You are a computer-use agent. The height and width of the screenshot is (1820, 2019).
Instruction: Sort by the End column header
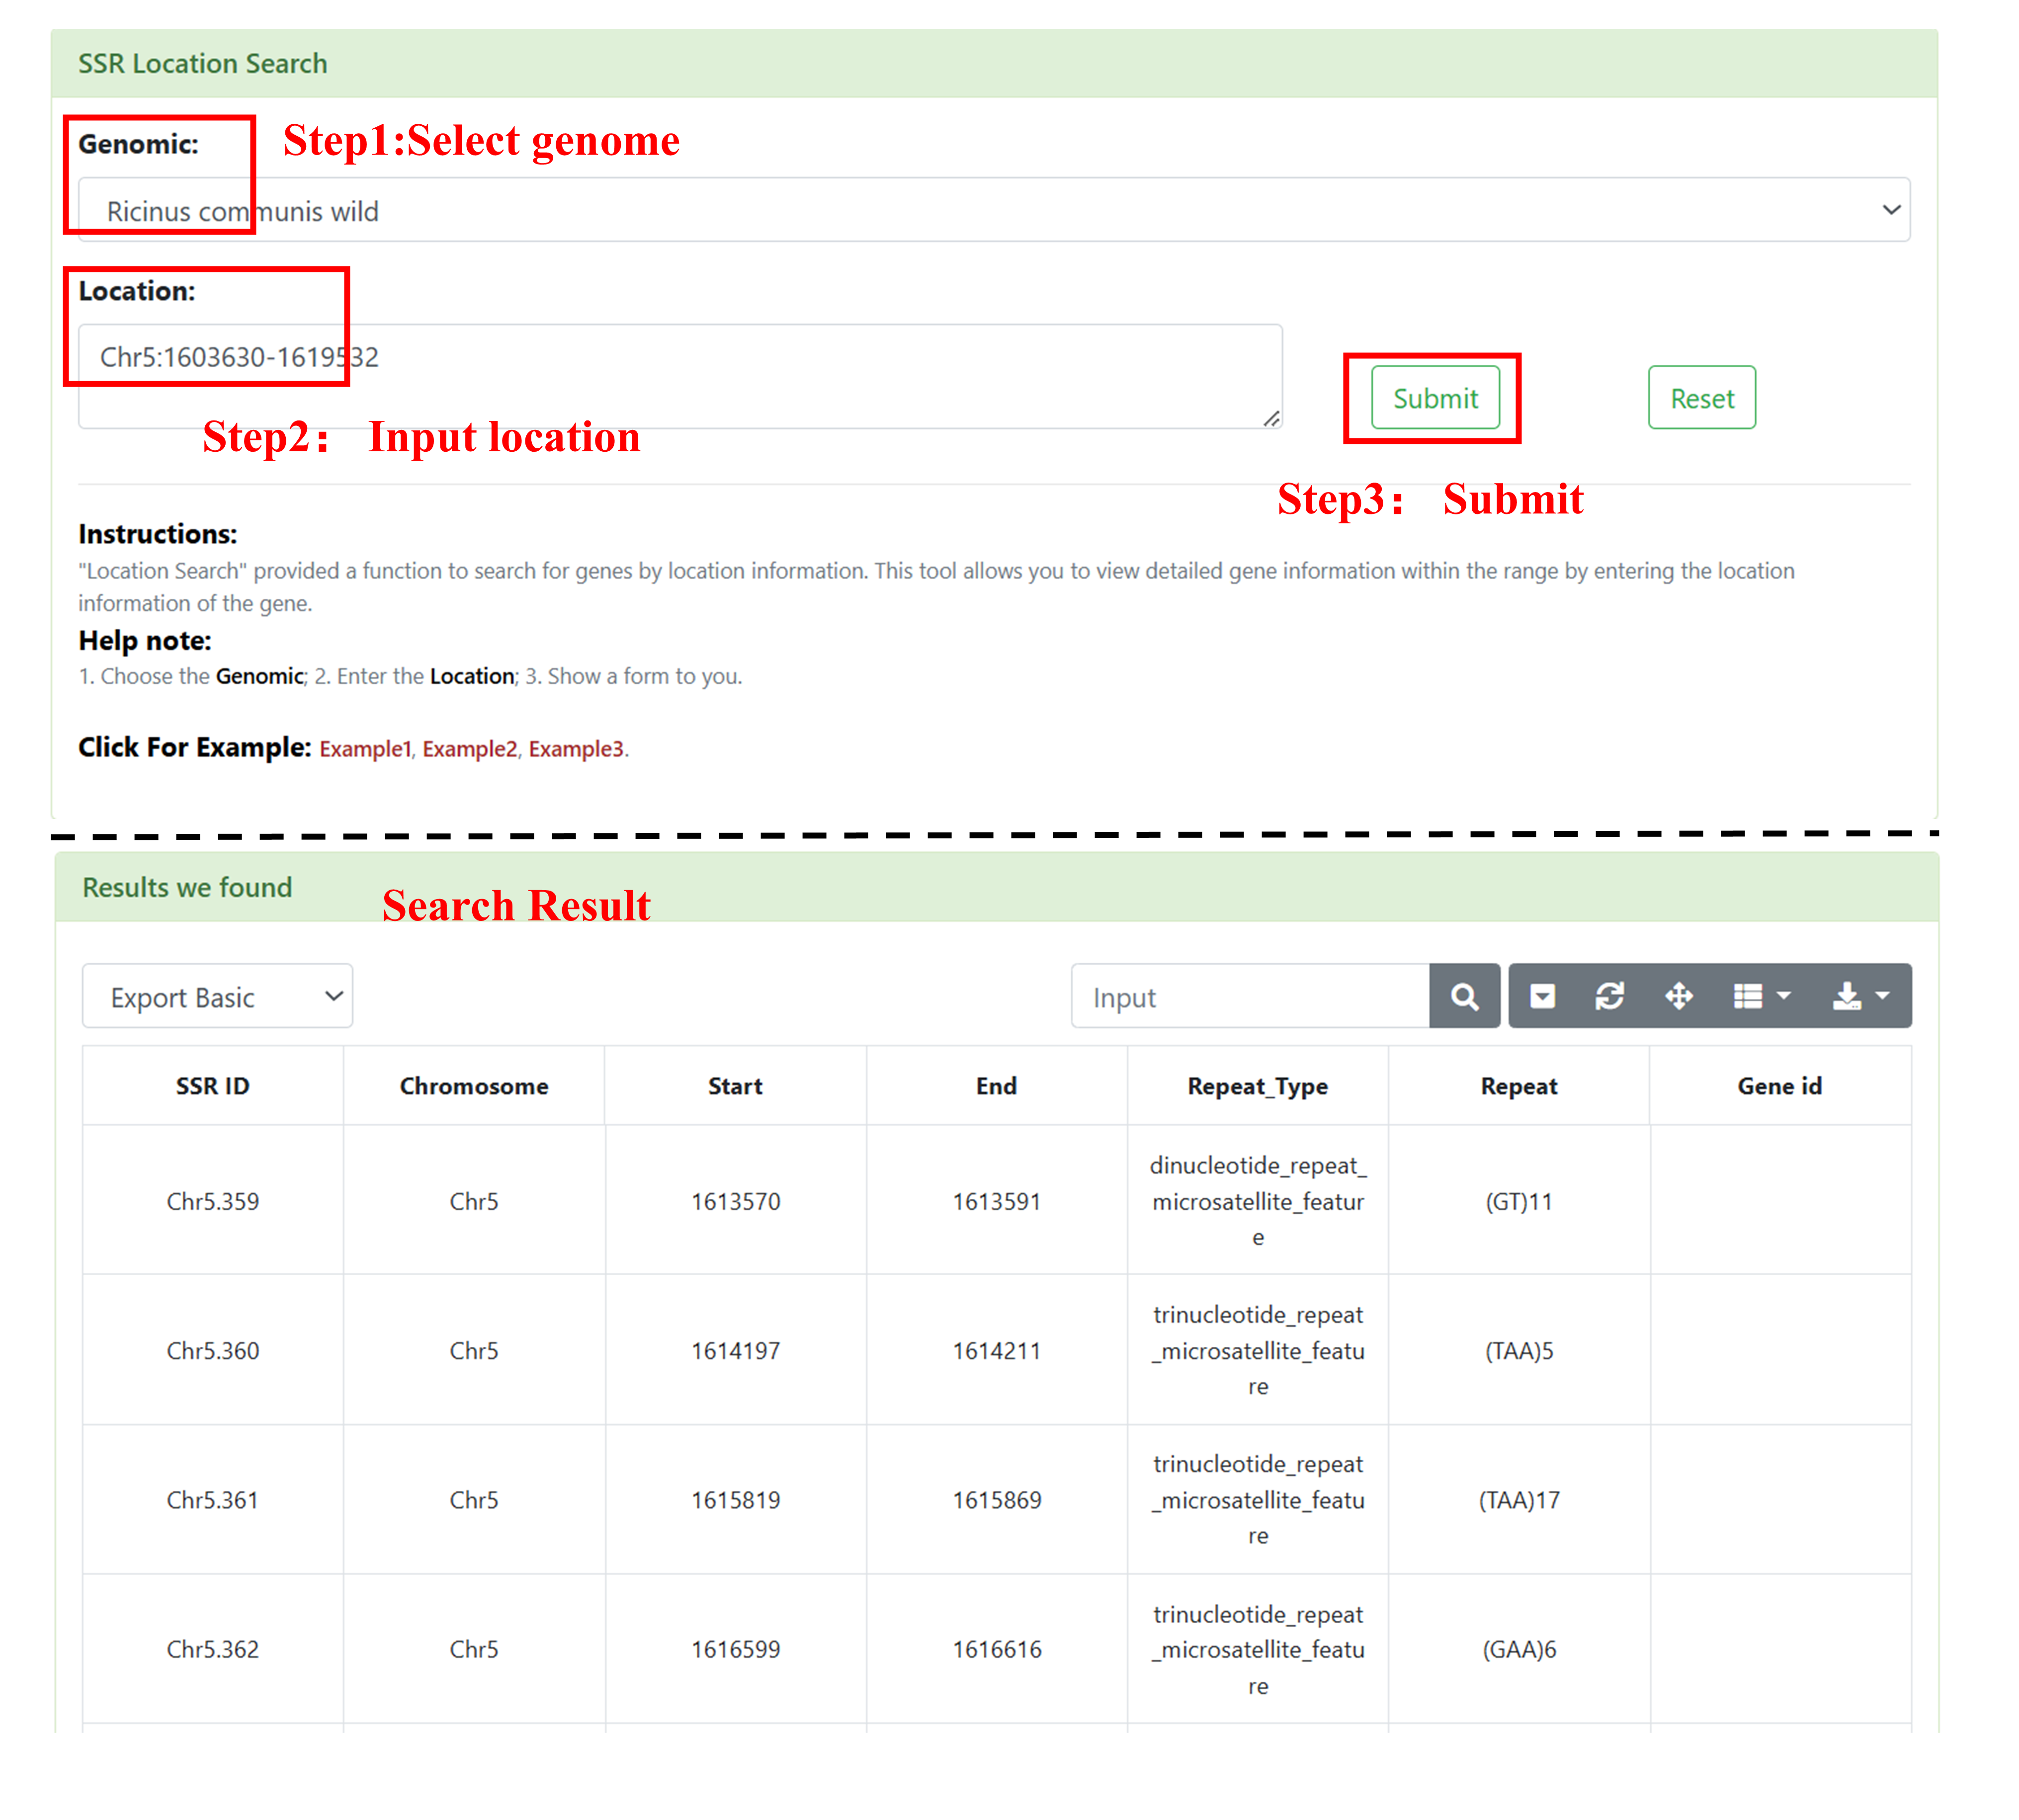pos(996,1086)
